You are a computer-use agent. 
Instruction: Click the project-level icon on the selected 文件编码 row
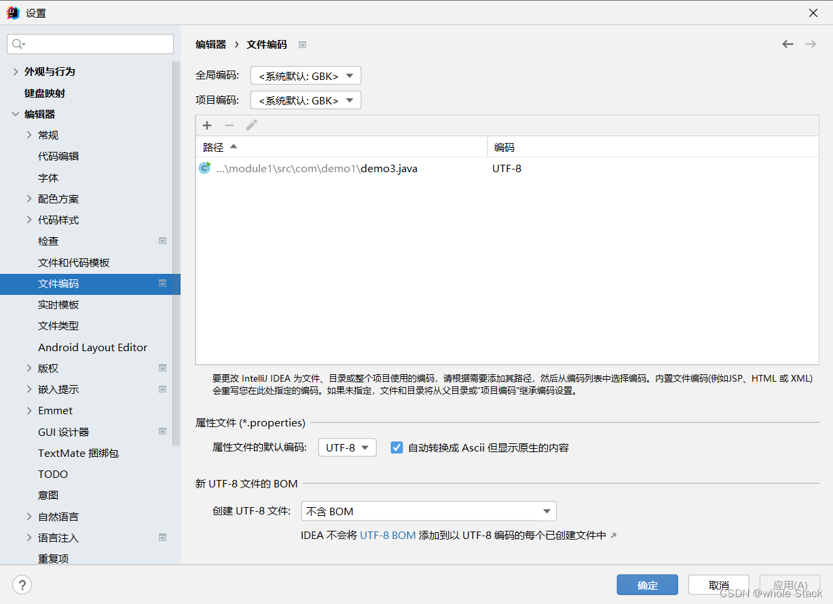click(x=162, y=283)
